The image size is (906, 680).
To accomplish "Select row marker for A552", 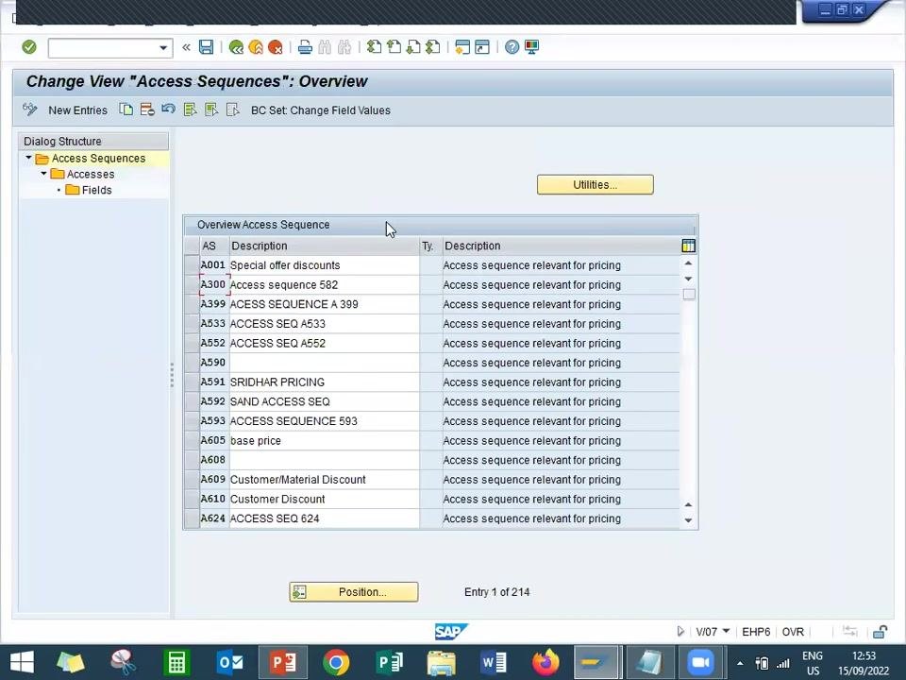I will (192, 344).
